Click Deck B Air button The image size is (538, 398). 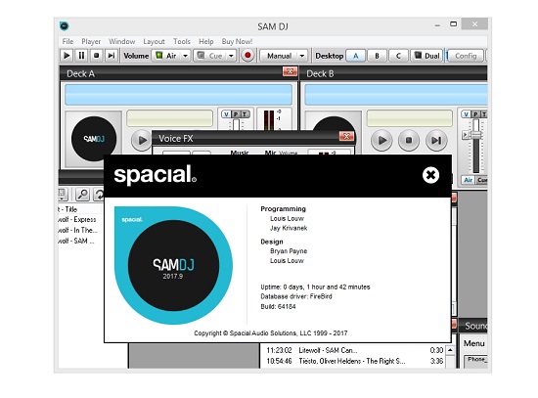(x=468, y=180)
